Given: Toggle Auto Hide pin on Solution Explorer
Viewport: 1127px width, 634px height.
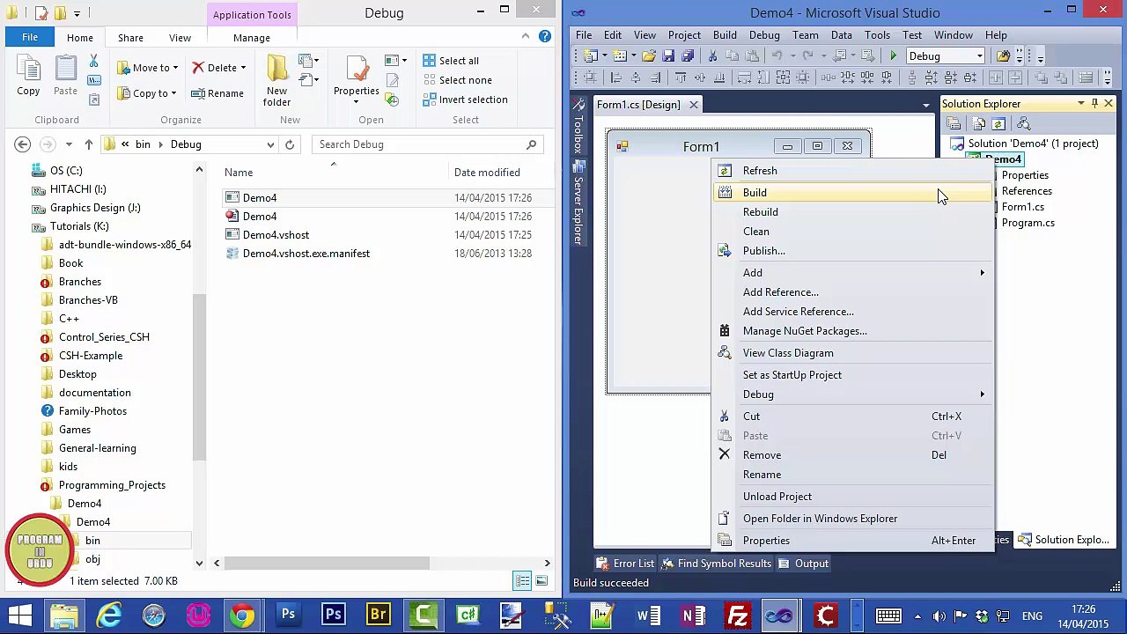Looking at the screenshot, I should pos(1094,104).
